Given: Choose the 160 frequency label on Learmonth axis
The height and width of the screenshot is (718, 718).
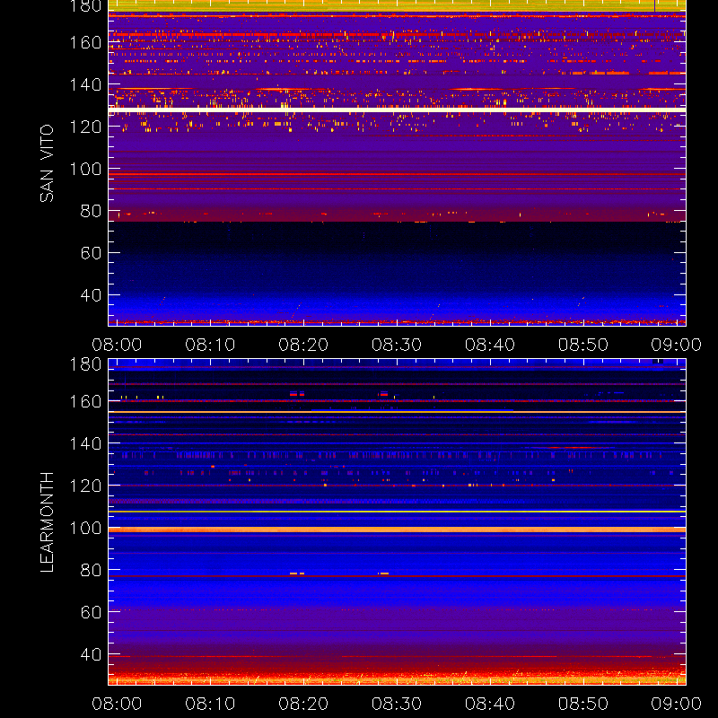Looking at the screenshot, I should 85,401.
